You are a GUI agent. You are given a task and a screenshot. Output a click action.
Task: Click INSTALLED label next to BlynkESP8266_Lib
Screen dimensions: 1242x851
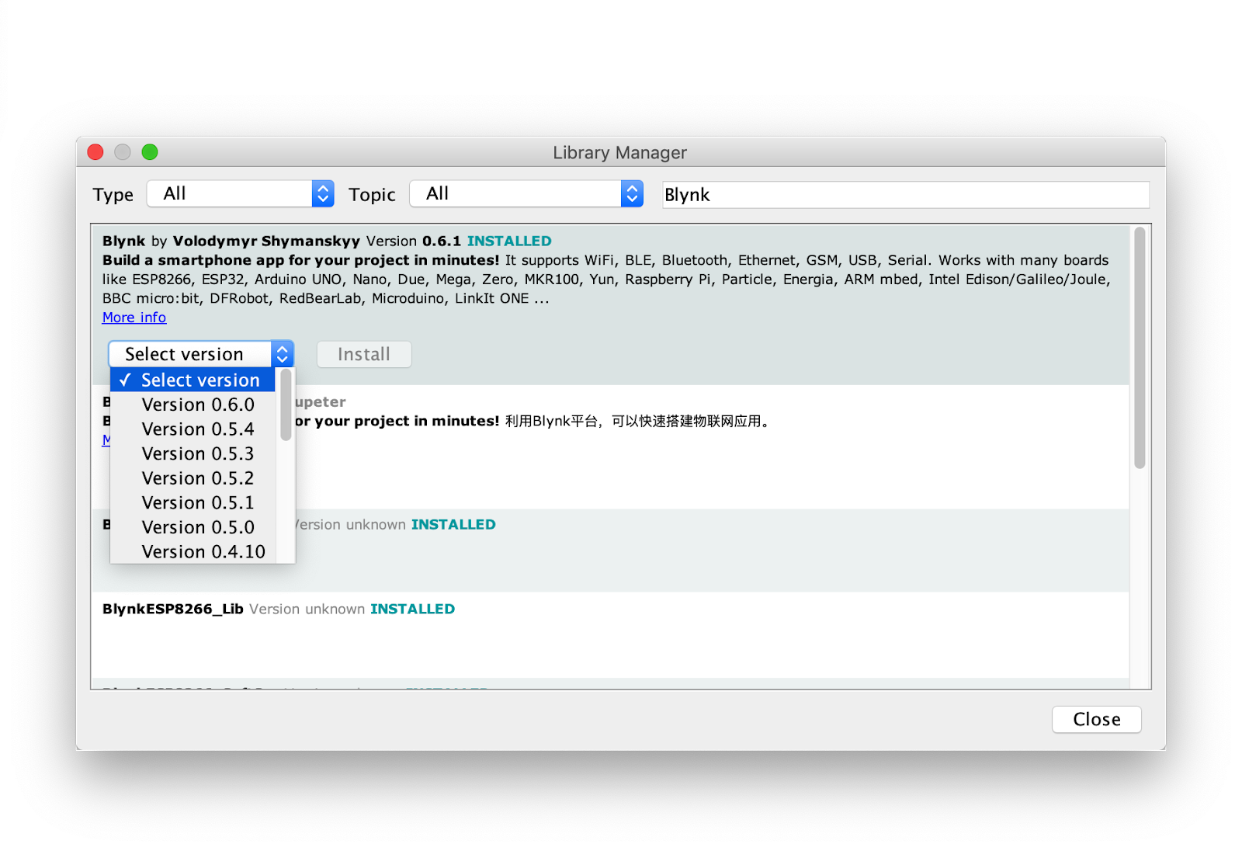pyautogui.click(x=412, y=609)
